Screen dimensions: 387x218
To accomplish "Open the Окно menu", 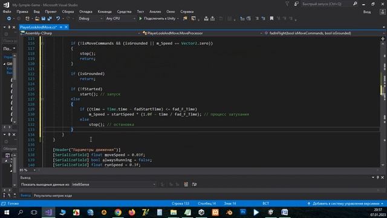I will tap(171, 12).
